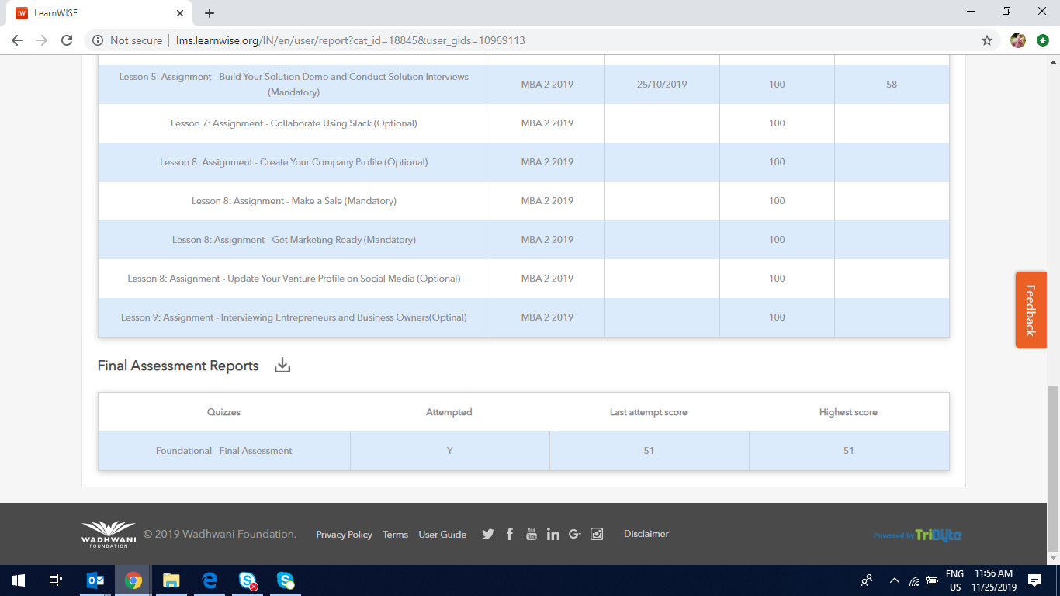Open the Instagram footer icon
1060x596 pixels.
(x=597, y=534)
